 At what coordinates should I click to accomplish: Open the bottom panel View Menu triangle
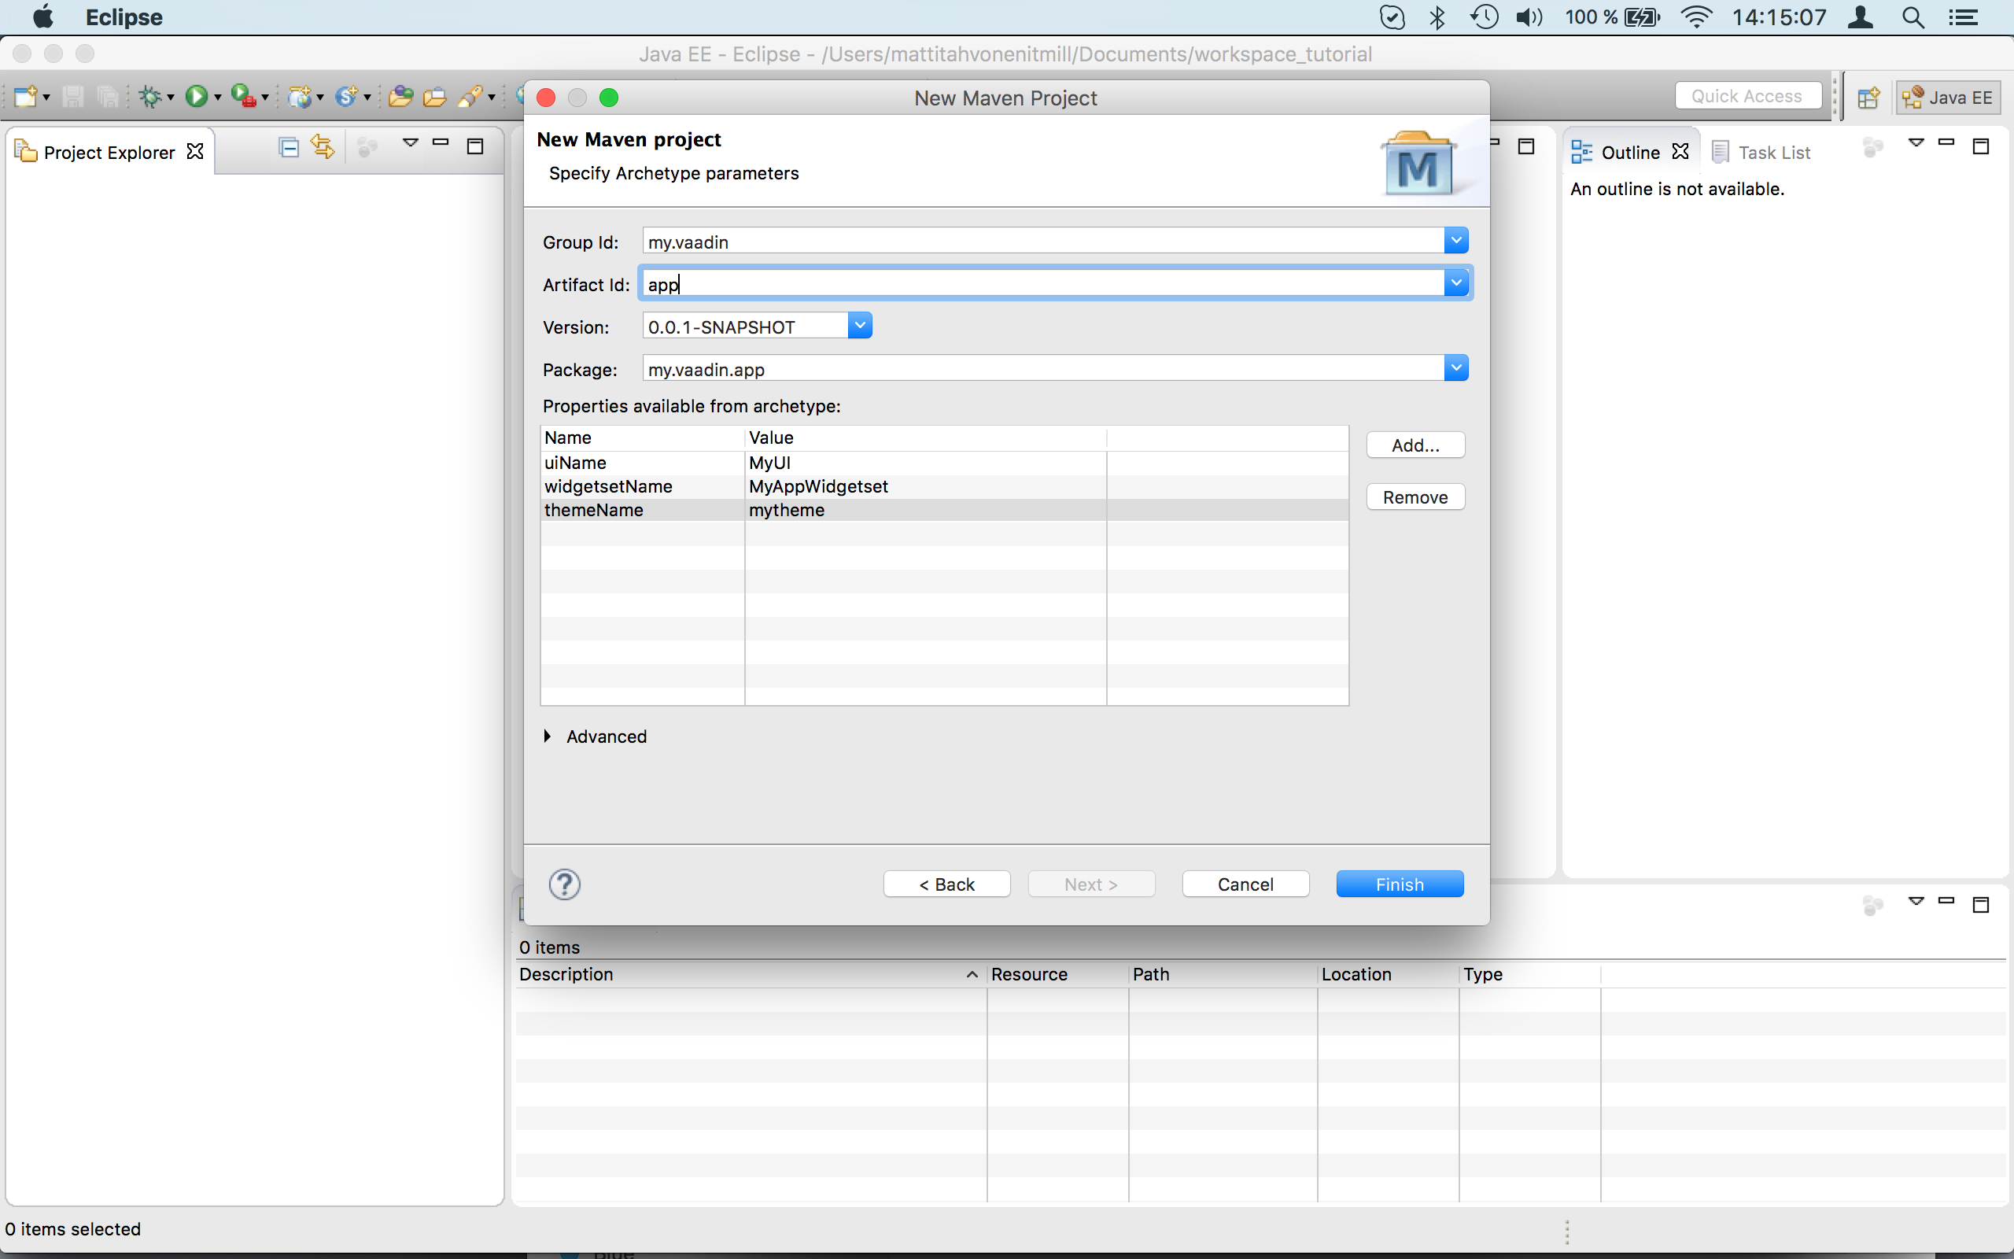point(1916,901)
